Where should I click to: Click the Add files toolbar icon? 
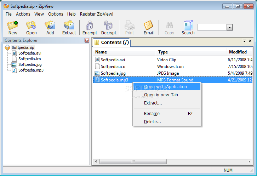[x=50, y=25]
